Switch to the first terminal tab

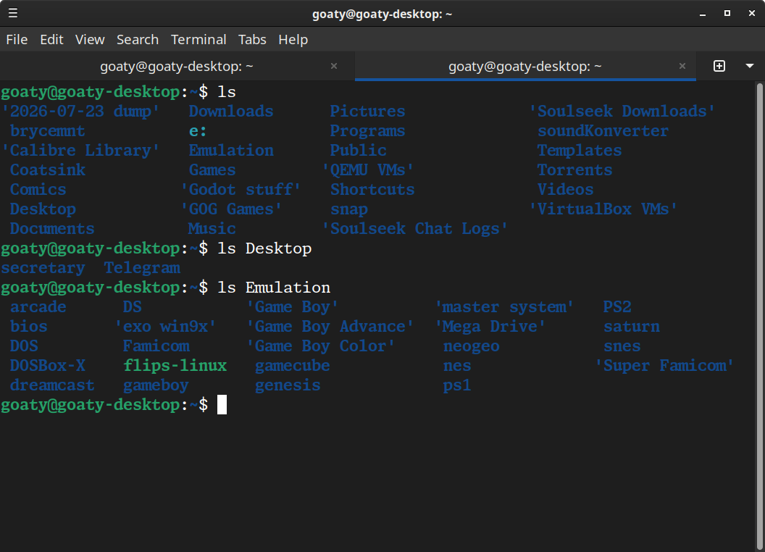177,66
